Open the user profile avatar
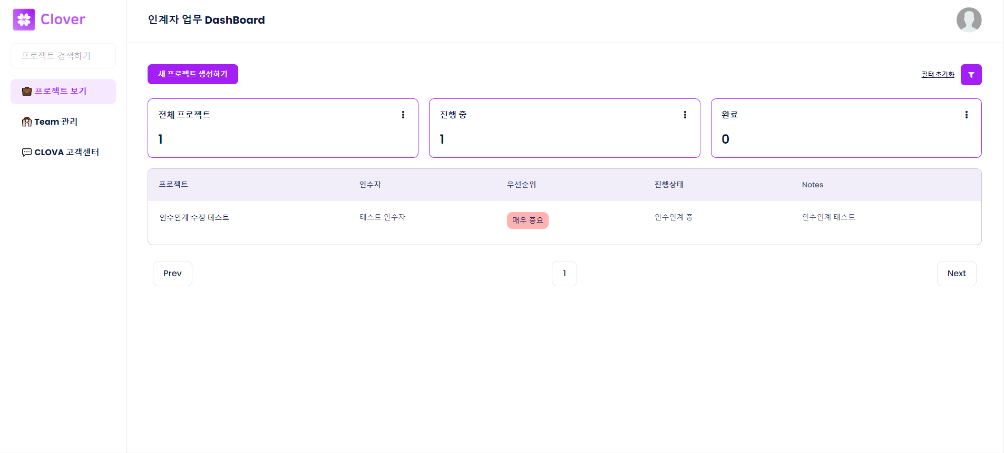This screenshot has width=1004, height=453. coord(969,20)
